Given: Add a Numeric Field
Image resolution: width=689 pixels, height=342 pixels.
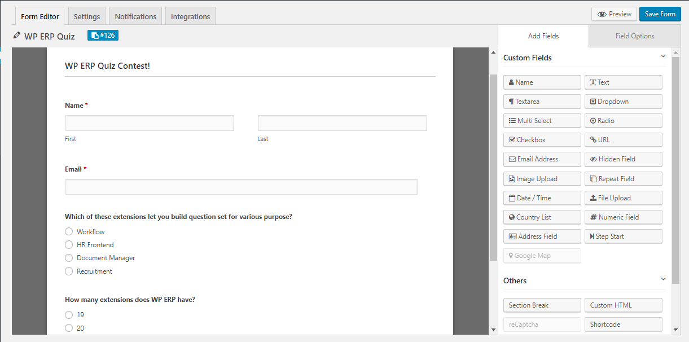Looking at the screenshot, I should coord(623,217).
